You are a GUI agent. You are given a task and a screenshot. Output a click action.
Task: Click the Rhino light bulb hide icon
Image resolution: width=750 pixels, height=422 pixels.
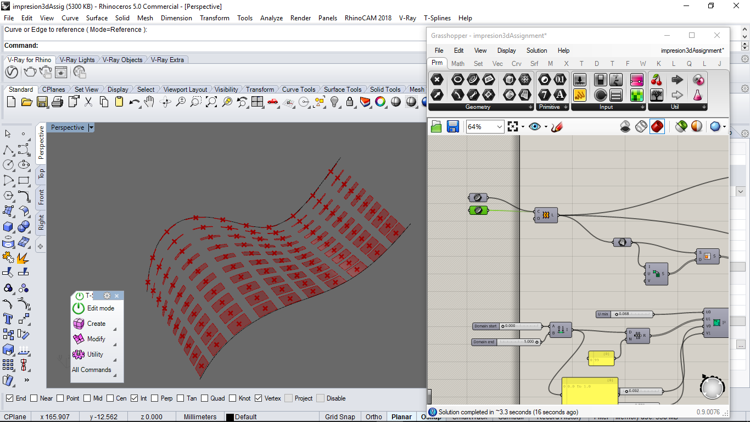pos(334,102)
